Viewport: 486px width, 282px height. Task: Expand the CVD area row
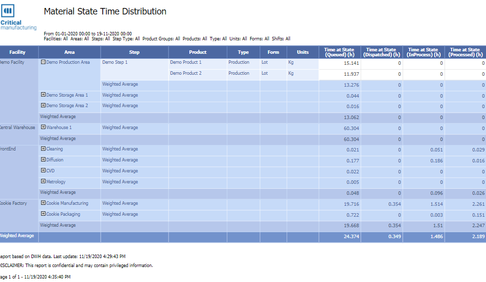point(43,171)
